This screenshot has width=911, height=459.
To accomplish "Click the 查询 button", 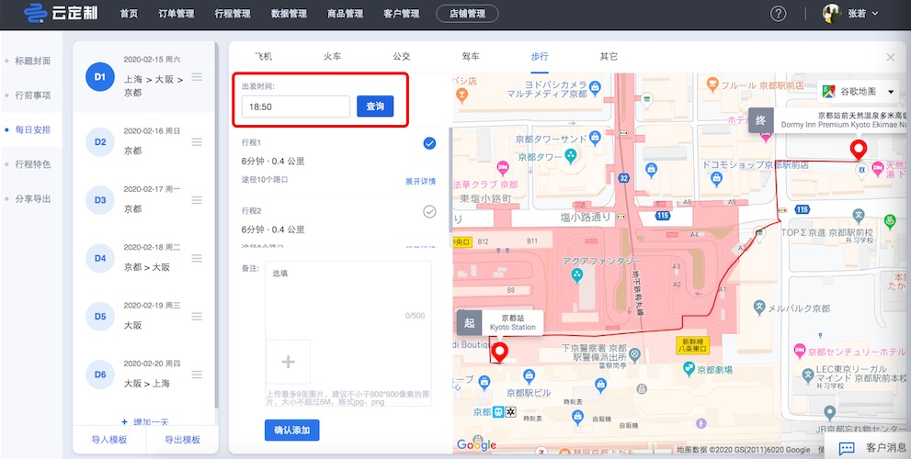I will pos(375,106).
